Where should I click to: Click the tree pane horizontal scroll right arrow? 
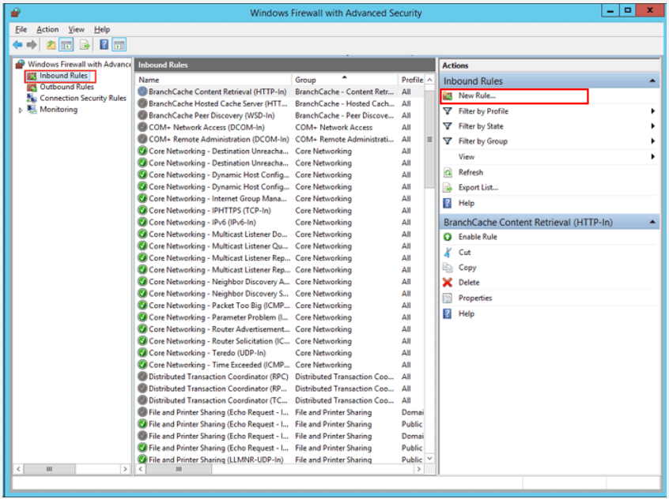125,469
